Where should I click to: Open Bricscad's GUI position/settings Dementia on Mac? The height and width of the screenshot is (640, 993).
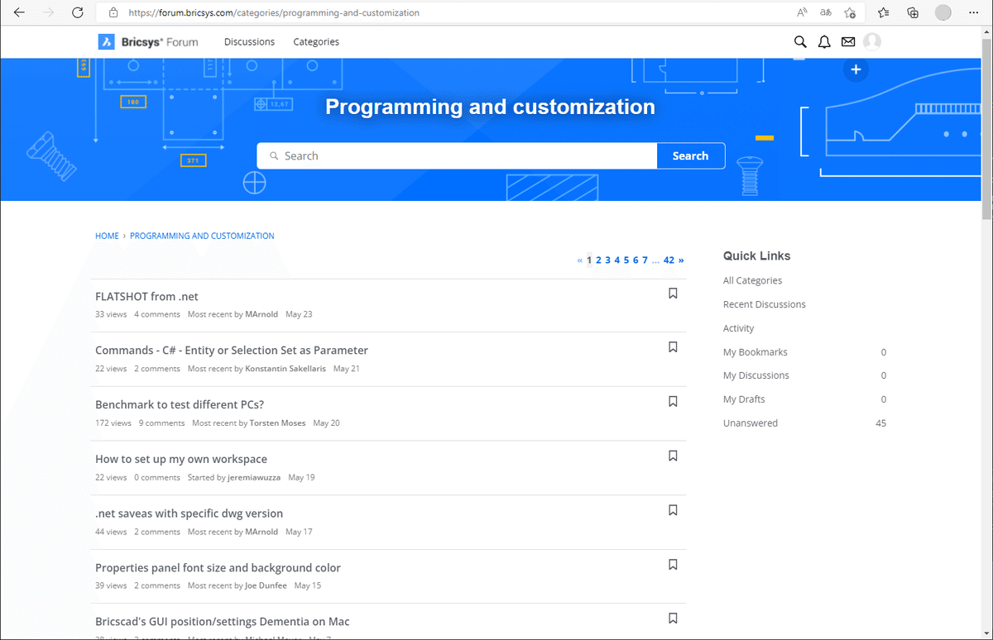click(x=223, y=621)
